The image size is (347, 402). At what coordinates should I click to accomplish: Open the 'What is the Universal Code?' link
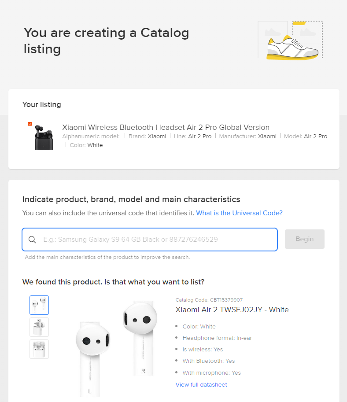click(239, 213)
